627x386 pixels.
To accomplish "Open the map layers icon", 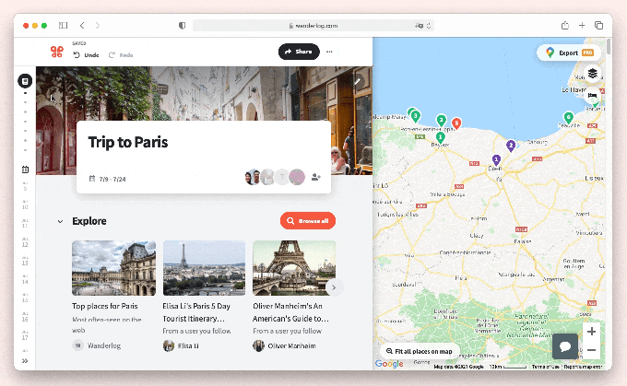I will tap(593, 74).
